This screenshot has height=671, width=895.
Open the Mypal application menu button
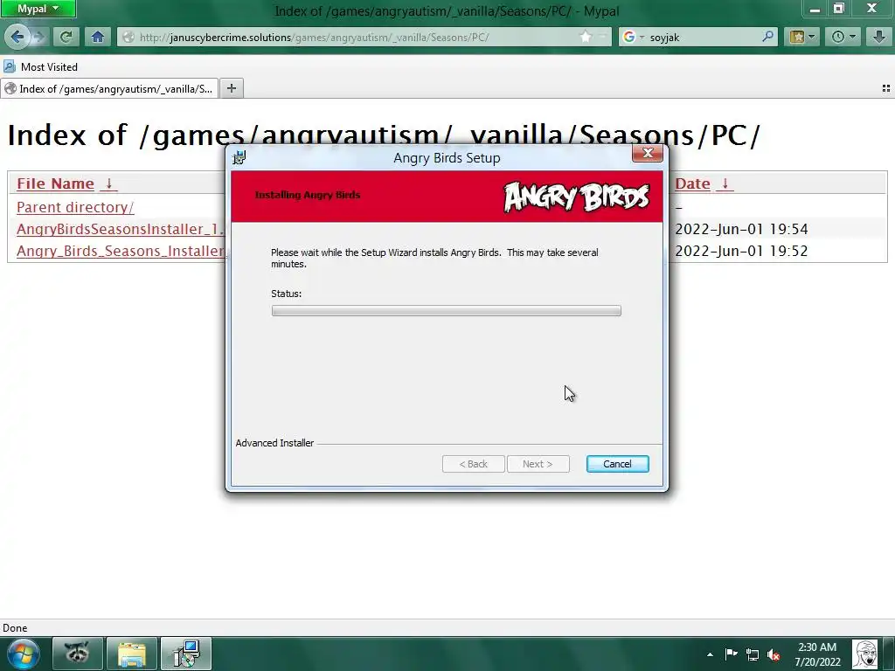tap(38, 9)
